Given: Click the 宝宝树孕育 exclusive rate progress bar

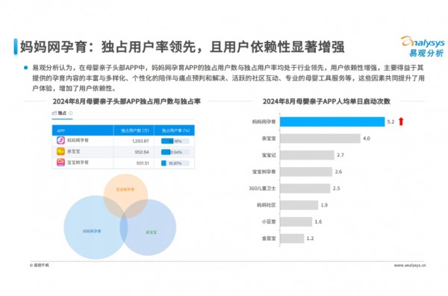Looking at the screenshot, I should 175,163.
